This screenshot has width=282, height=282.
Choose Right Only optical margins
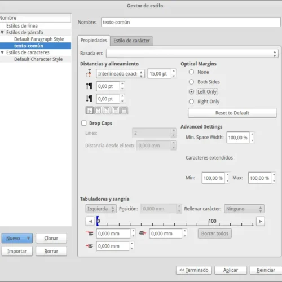pyautogui.click(x=191, y=102)
